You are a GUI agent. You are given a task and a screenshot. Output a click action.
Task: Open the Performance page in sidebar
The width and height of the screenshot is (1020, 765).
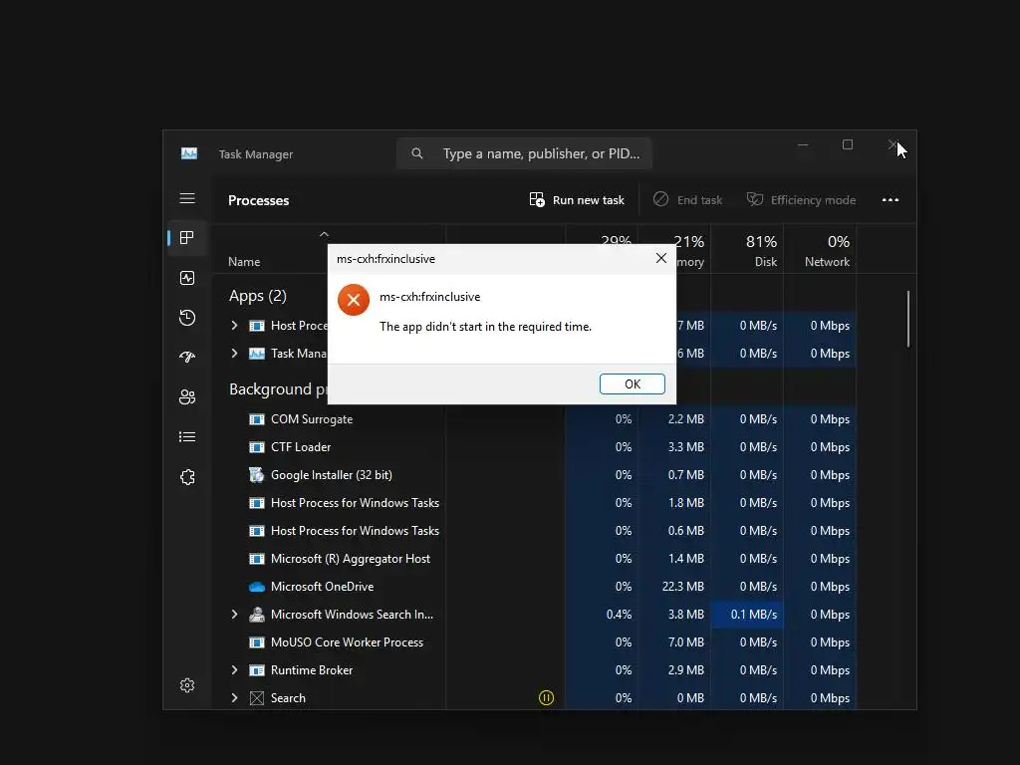pyautogui.click(x=187, y=278)
